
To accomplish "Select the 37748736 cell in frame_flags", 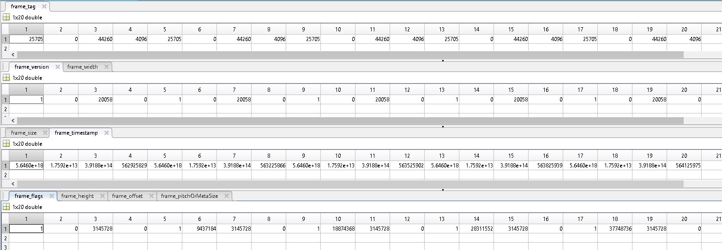I will pos(615,228).
